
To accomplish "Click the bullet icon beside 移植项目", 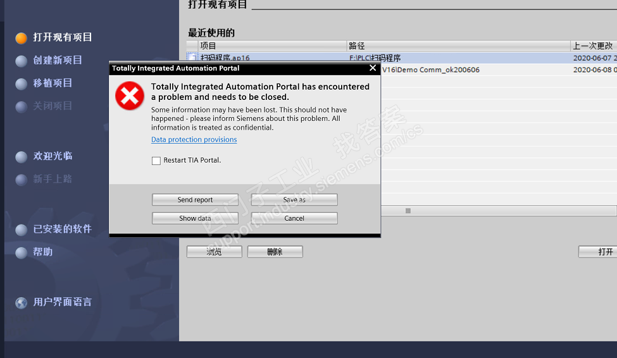I will pyautogui.click(x=22, y=83).
